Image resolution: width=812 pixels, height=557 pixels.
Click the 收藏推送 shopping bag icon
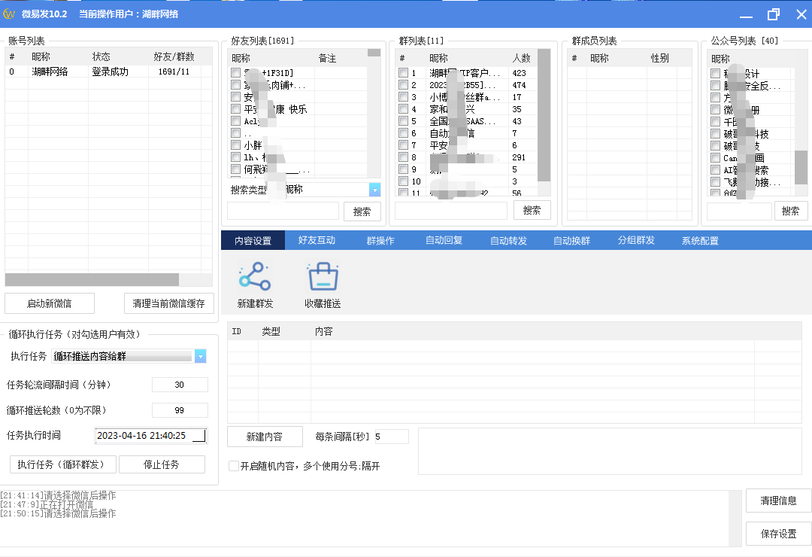[323, 276]
